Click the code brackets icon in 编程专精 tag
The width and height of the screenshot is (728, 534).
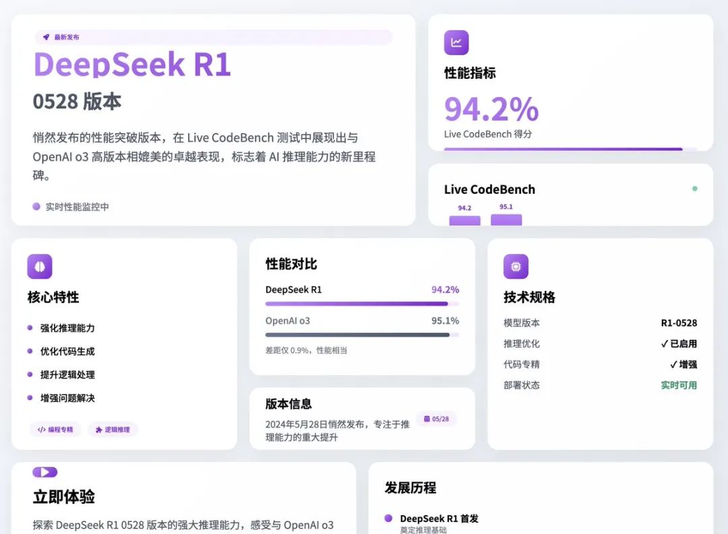(x=41, y=430)
